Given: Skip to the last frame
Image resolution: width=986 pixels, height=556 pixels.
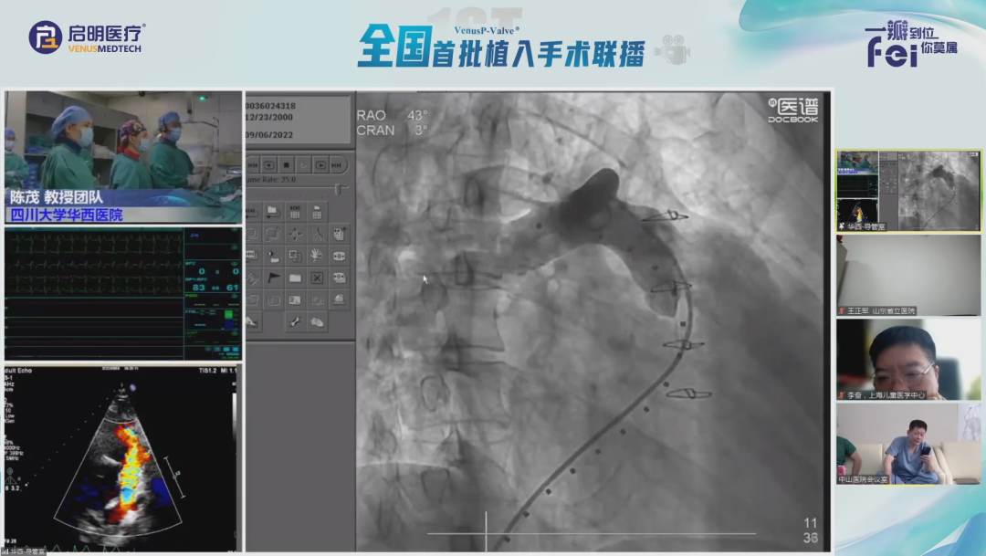Looking at the screenshot, I should tap(337, 165).
